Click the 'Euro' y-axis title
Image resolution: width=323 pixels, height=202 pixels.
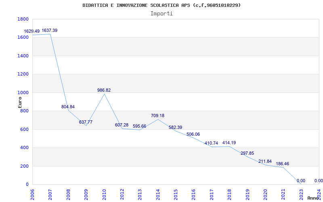(x=20, y=102)
